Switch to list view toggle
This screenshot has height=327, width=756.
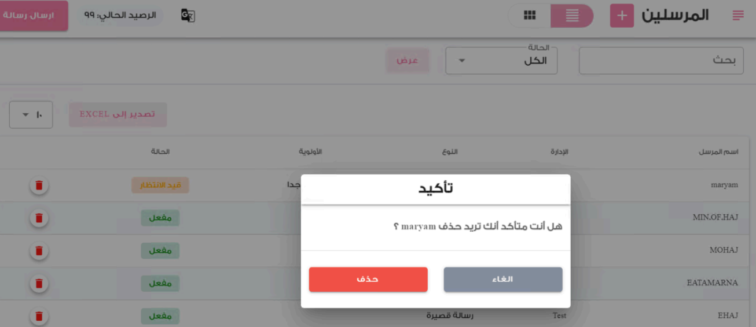(572, 16)
